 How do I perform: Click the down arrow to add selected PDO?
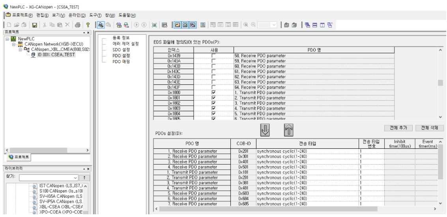pos(266,129)
